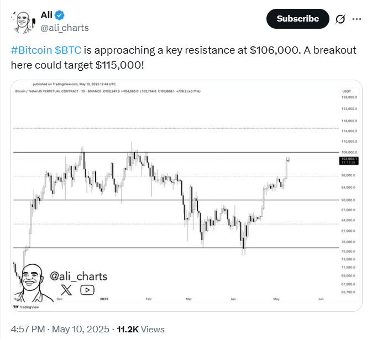Open the #Bitcoin hashtag link

click(x=32, y=50)
